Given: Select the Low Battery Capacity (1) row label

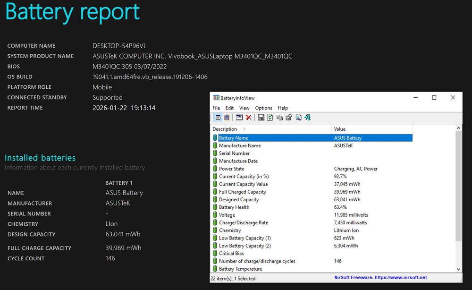Looking at the screenshot, I should click(244, 238).
